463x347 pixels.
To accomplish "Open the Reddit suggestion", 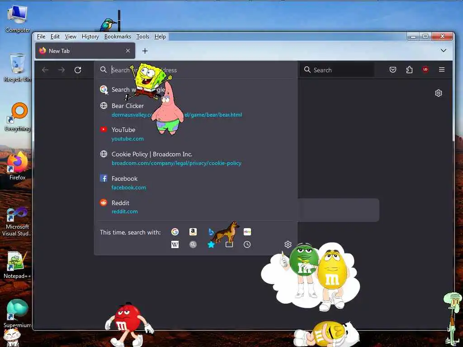I will (196, 207).
